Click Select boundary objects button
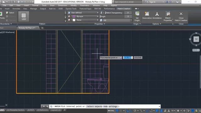This screenshot has width=201, height=113. (x=10, y=13)
